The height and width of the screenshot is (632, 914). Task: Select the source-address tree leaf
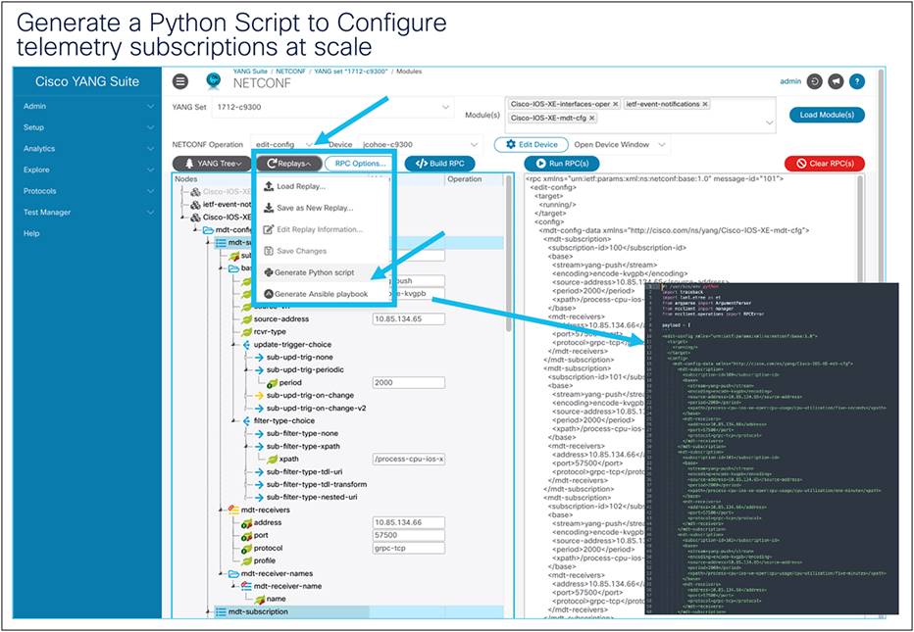(x=280, y=319)
